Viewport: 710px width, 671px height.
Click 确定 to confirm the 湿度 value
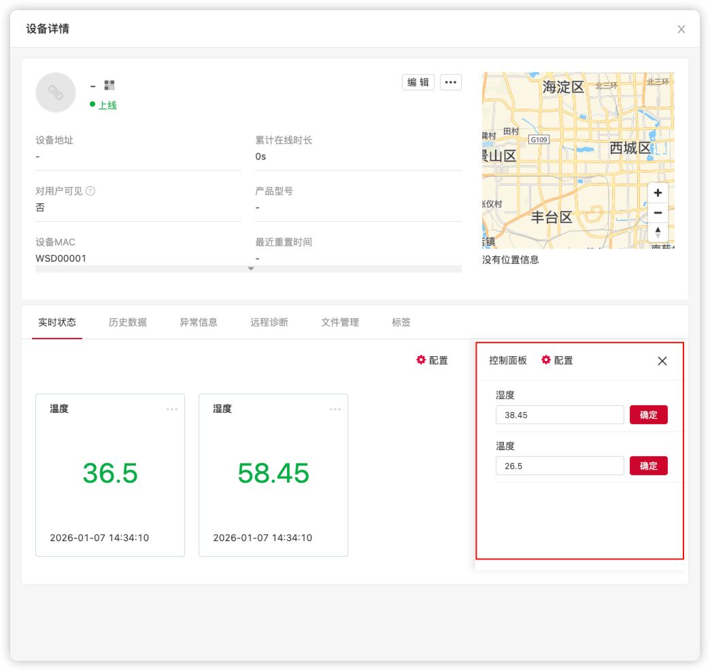coord(648,414)
